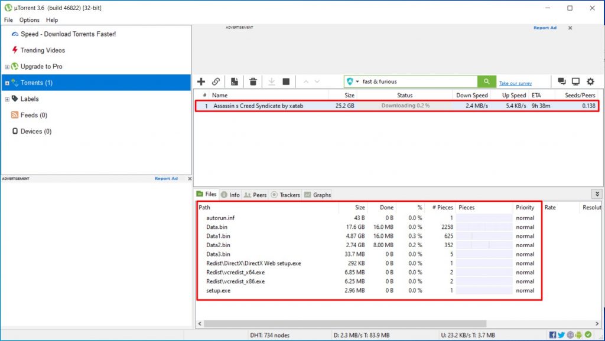
Task: Open Preferences with the gear icon
Action: point(590,81)
